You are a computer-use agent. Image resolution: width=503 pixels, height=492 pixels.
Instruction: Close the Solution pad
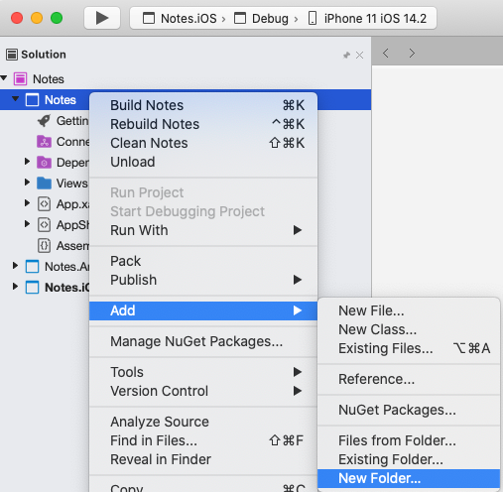(360, 55)
